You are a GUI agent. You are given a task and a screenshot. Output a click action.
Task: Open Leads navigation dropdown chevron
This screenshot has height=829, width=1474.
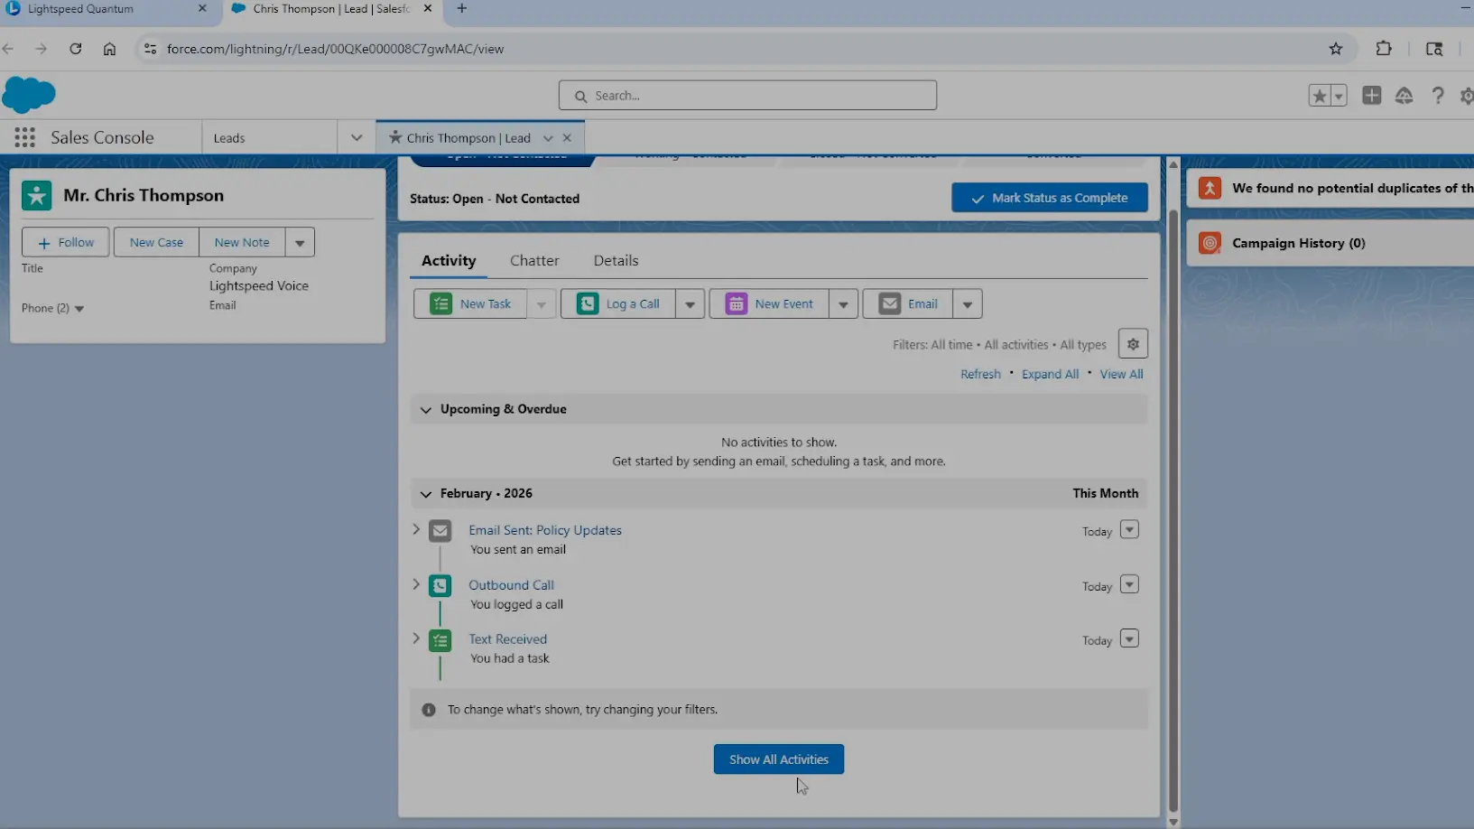pyautogui.click(x=357, y=138)
